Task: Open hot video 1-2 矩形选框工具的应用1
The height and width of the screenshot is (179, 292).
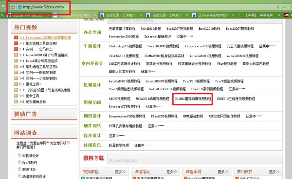Action: tap(38, 43)
